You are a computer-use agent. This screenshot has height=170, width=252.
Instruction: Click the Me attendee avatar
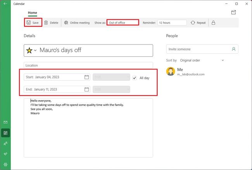171,71
